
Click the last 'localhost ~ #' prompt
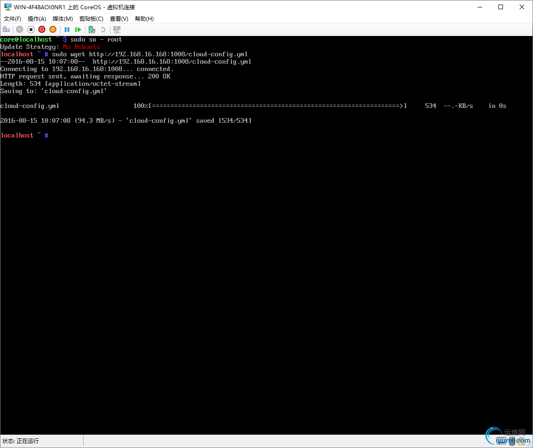click(24, 136)
